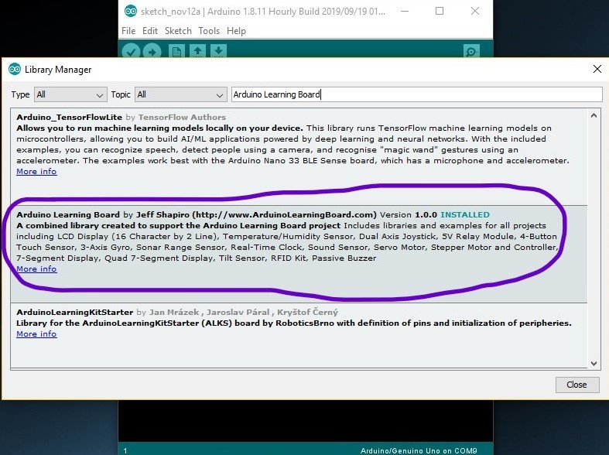This screenshot has height=455, width=609.
Task: Open More info link for Arduino Learning Board
Action: tap(36, 269)
